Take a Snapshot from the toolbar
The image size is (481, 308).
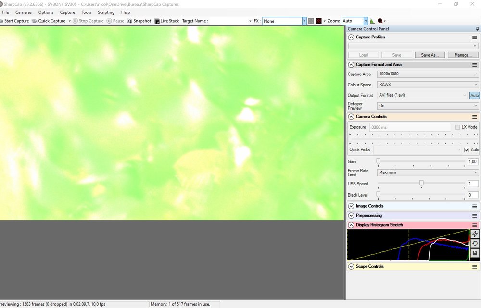[x=139, y=21]
